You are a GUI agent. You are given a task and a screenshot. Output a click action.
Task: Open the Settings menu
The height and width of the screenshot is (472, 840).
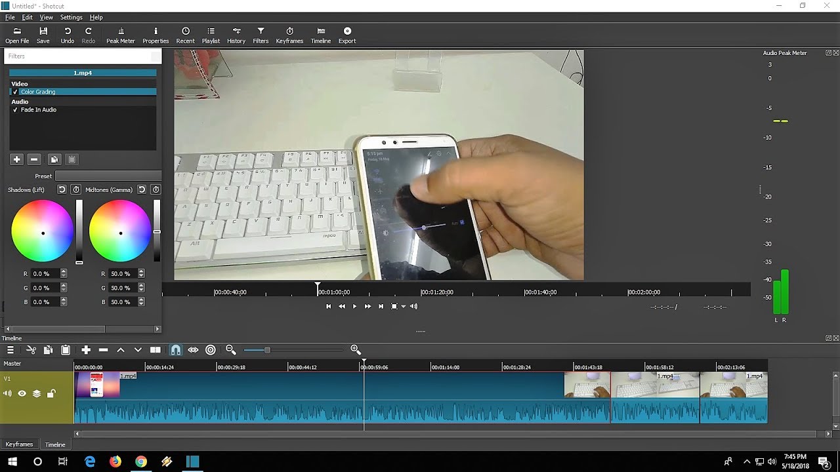(71, 18)
